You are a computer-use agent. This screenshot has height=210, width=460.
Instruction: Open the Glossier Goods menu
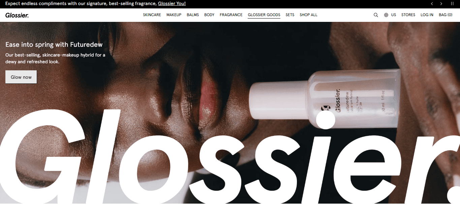click(264, 15)
